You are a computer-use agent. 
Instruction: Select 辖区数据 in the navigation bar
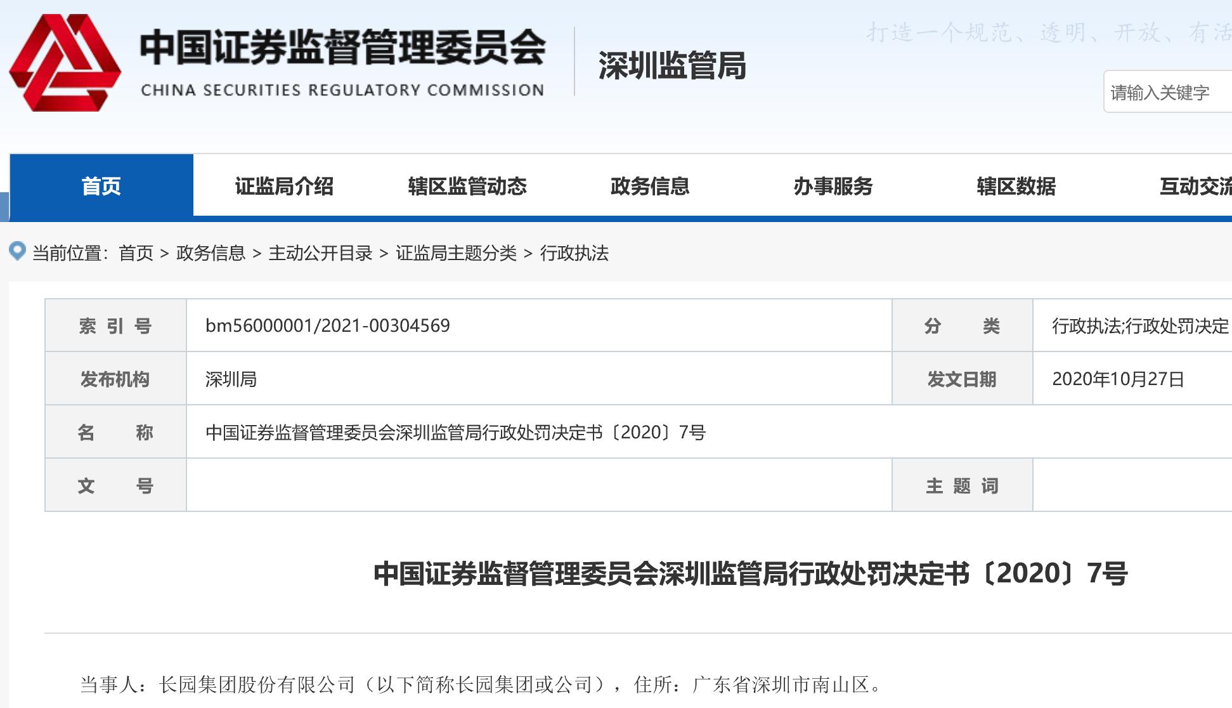[1016, 186]
